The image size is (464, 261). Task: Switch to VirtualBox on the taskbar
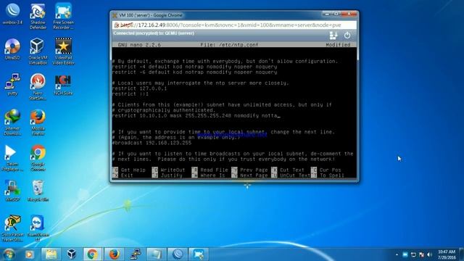71,254
